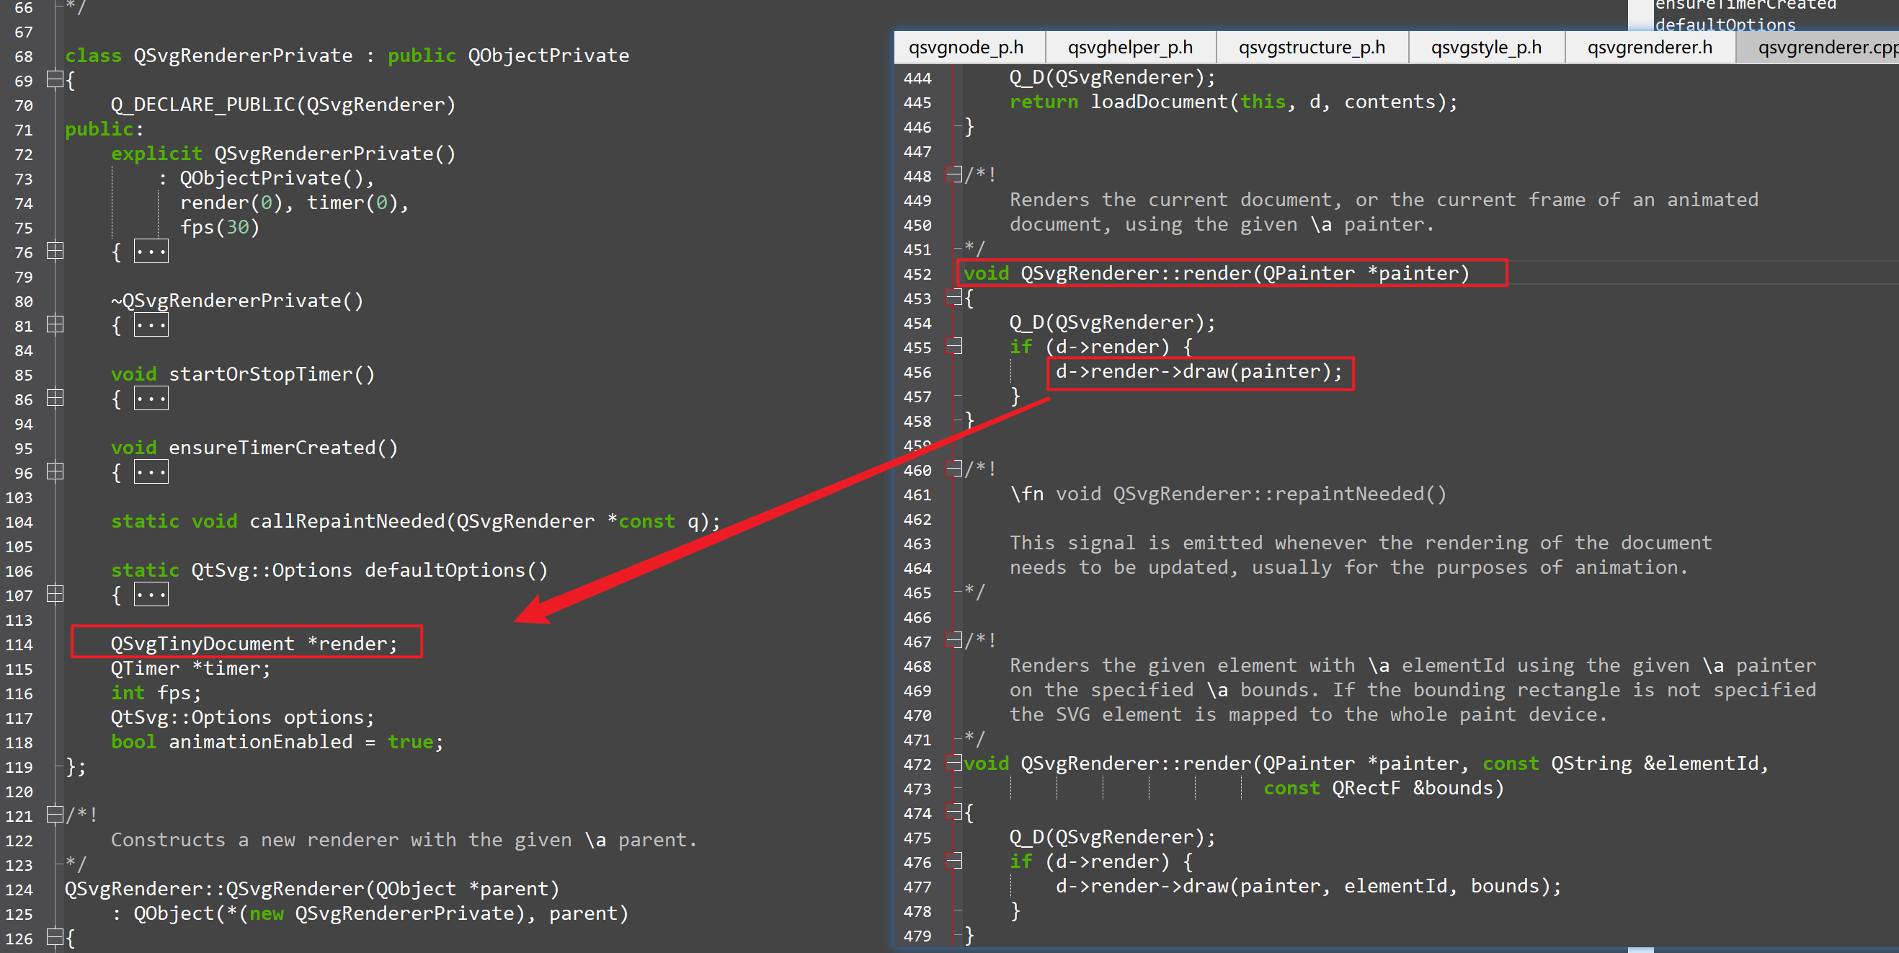Fold render overload at line 472
1899x953 pixels.
tap(955, 763)
